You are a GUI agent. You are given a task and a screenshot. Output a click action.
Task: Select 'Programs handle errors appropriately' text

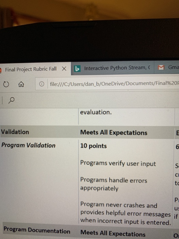click(x=114, y=184)
